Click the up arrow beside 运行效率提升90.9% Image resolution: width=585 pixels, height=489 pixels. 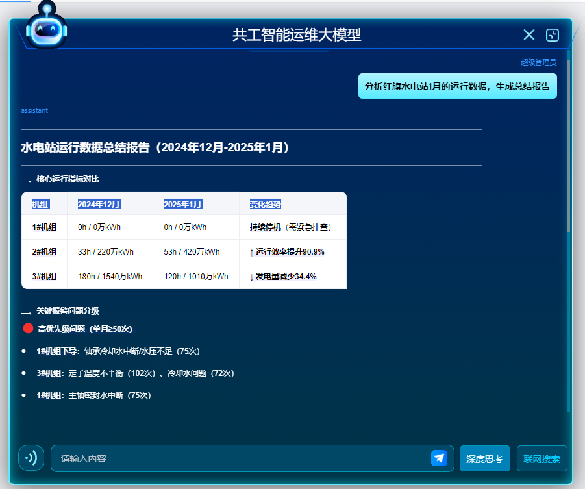(x=252, y=252)
